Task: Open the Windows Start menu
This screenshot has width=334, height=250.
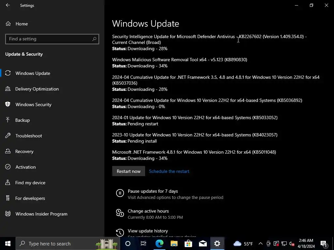Action: [x=8, y=243]
